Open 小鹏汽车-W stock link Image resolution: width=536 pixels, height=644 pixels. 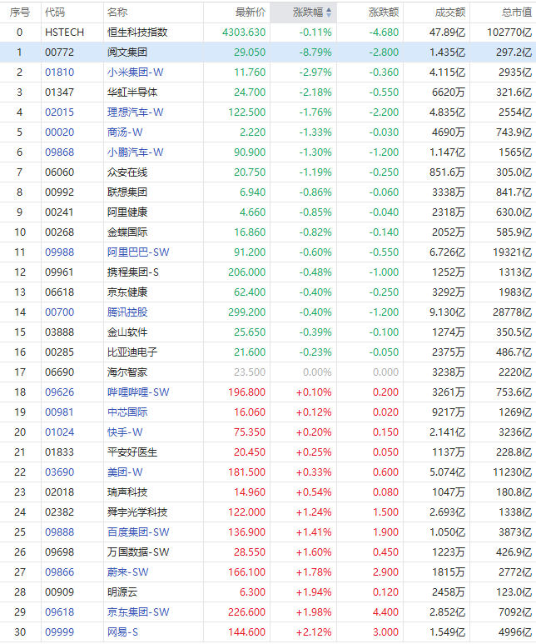[x=136, y=152]
